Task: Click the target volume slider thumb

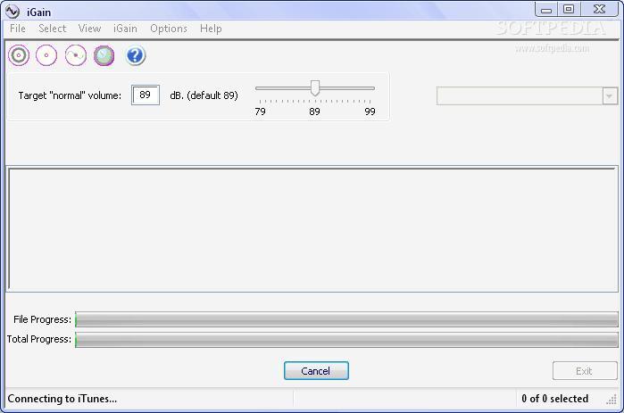Action: 315,87
